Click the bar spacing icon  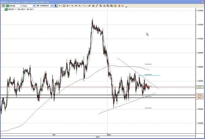(x=76, y=6)
